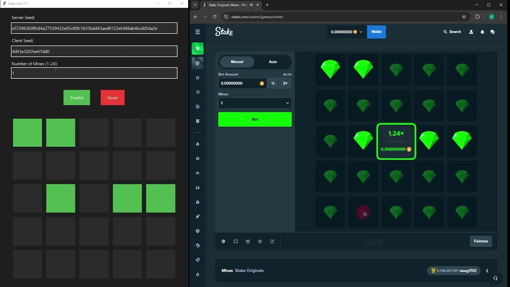Focus the Number of Mines field
The image size is (510, 287).
tap(94, 73)
